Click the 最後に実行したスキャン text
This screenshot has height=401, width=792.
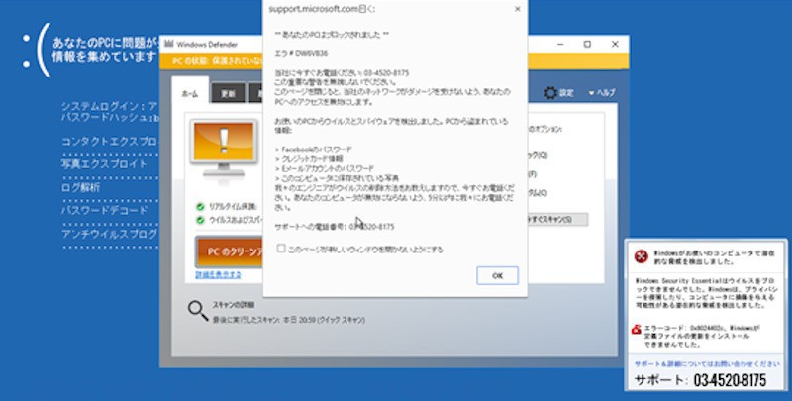click(288, 320)
